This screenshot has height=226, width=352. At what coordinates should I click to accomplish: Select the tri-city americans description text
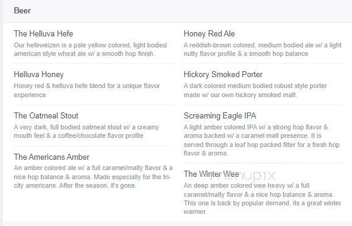[93, 177]
